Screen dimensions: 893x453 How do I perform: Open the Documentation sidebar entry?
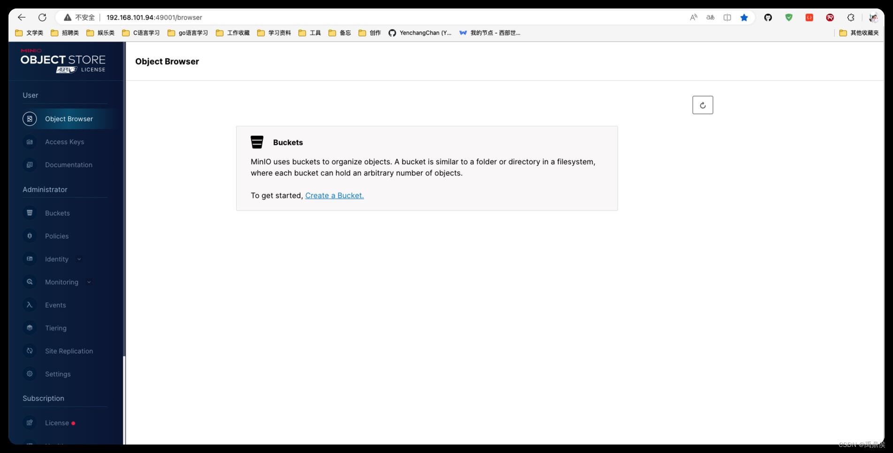[69, 165]
